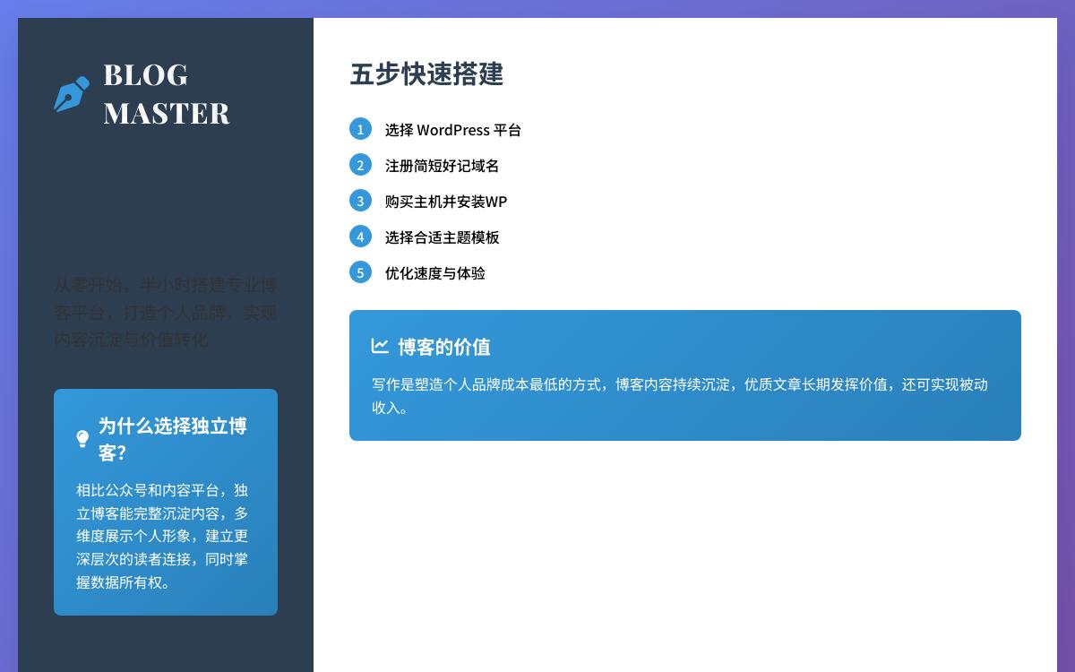Expand the 为什么选择独立博客 card
The height and width of the screenshot is (672, 1075).
coord(166,502)
